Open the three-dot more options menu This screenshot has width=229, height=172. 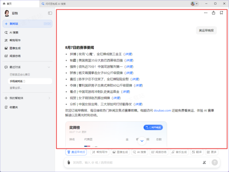tap(206, 13)
